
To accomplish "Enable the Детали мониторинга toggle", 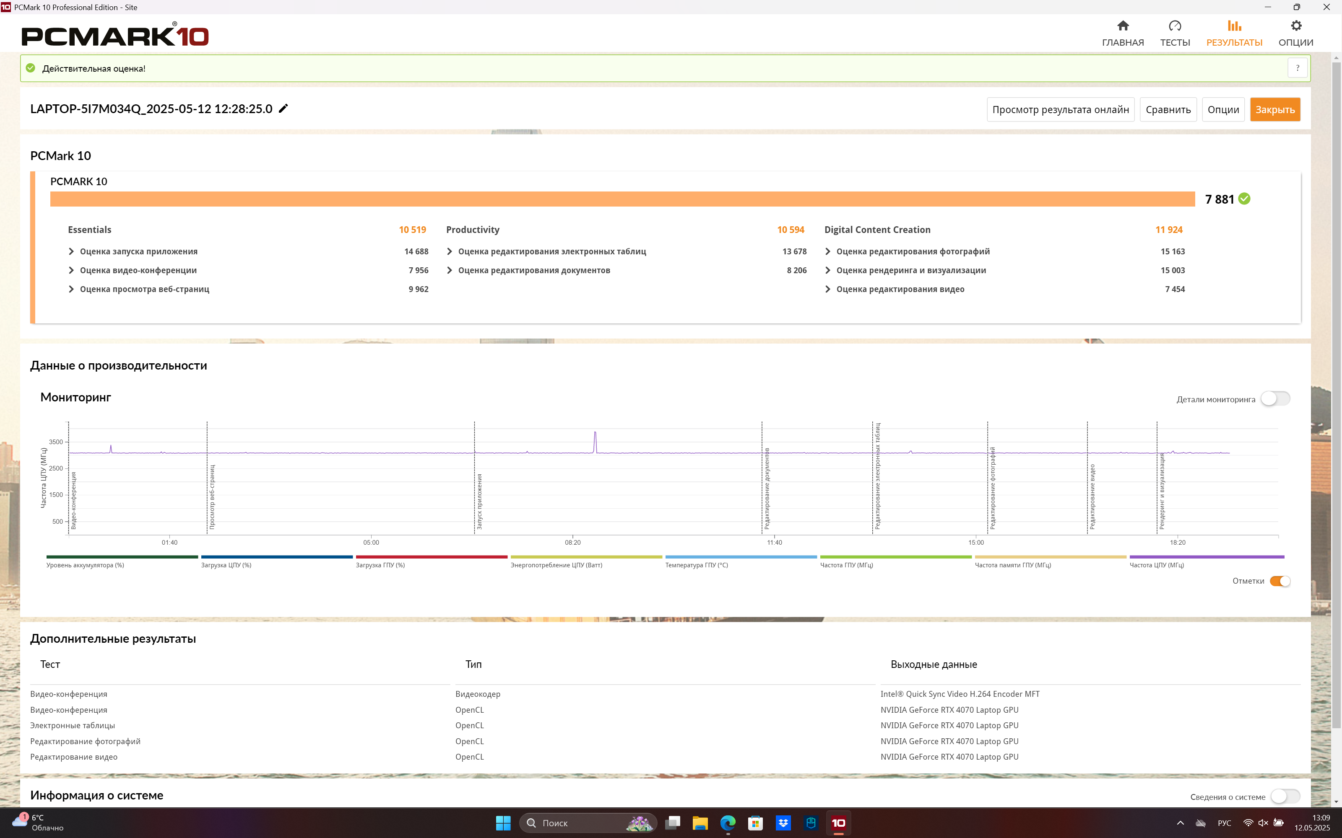I will 1275,398.
